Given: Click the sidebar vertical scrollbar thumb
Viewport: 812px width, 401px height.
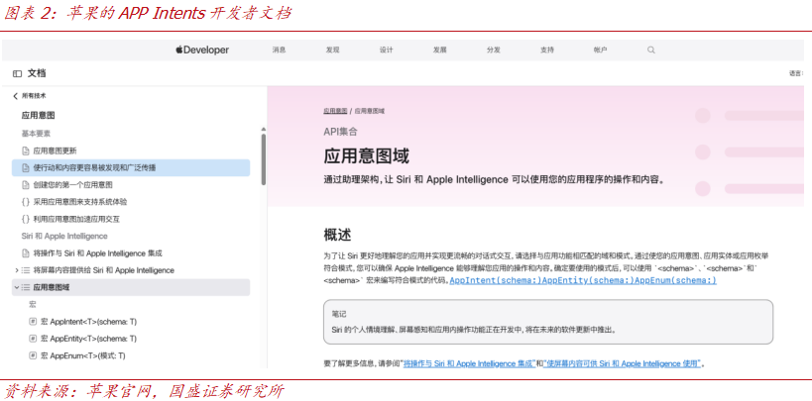Looking at the screenshot, I should pyautogui.click(x=264, y=159).
